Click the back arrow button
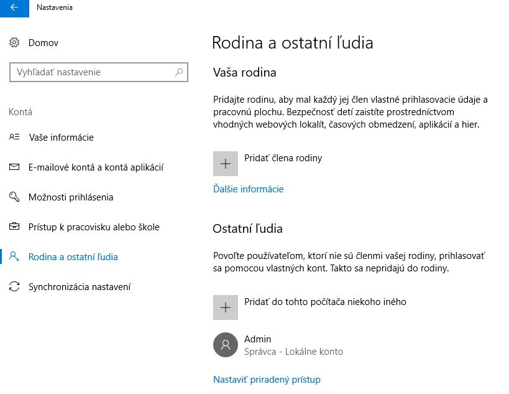The width and height of the screenshot is (509, 394). click(x=14, y=8)
